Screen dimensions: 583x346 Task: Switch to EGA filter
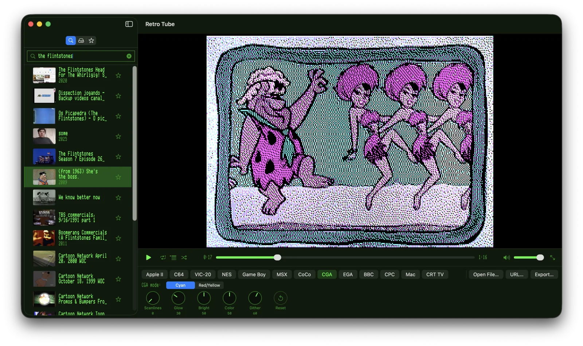coord(348,274)
